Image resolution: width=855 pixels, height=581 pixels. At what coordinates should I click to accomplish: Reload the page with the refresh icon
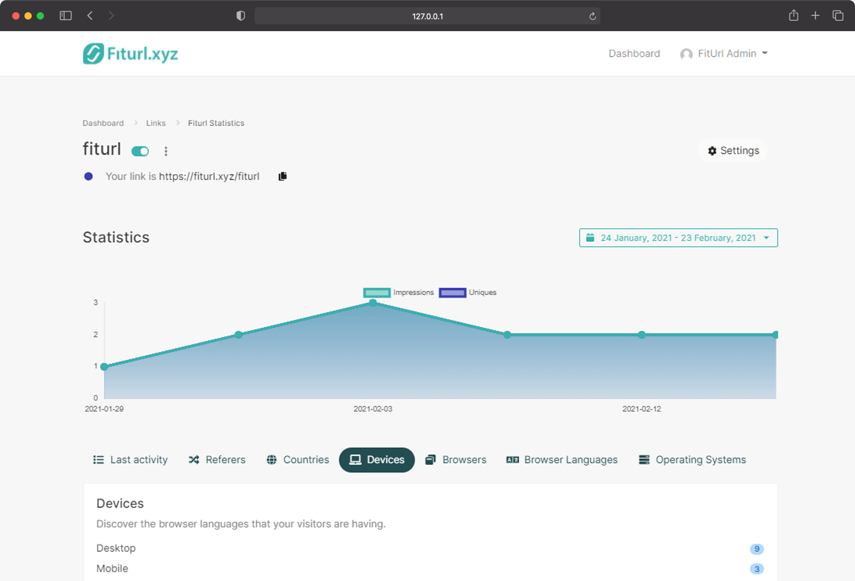[592, 16]
